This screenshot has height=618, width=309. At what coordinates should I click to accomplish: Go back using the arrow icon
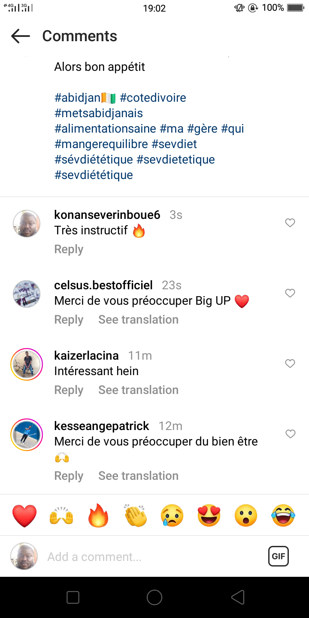pyautogui.click(x=21, y=36)
